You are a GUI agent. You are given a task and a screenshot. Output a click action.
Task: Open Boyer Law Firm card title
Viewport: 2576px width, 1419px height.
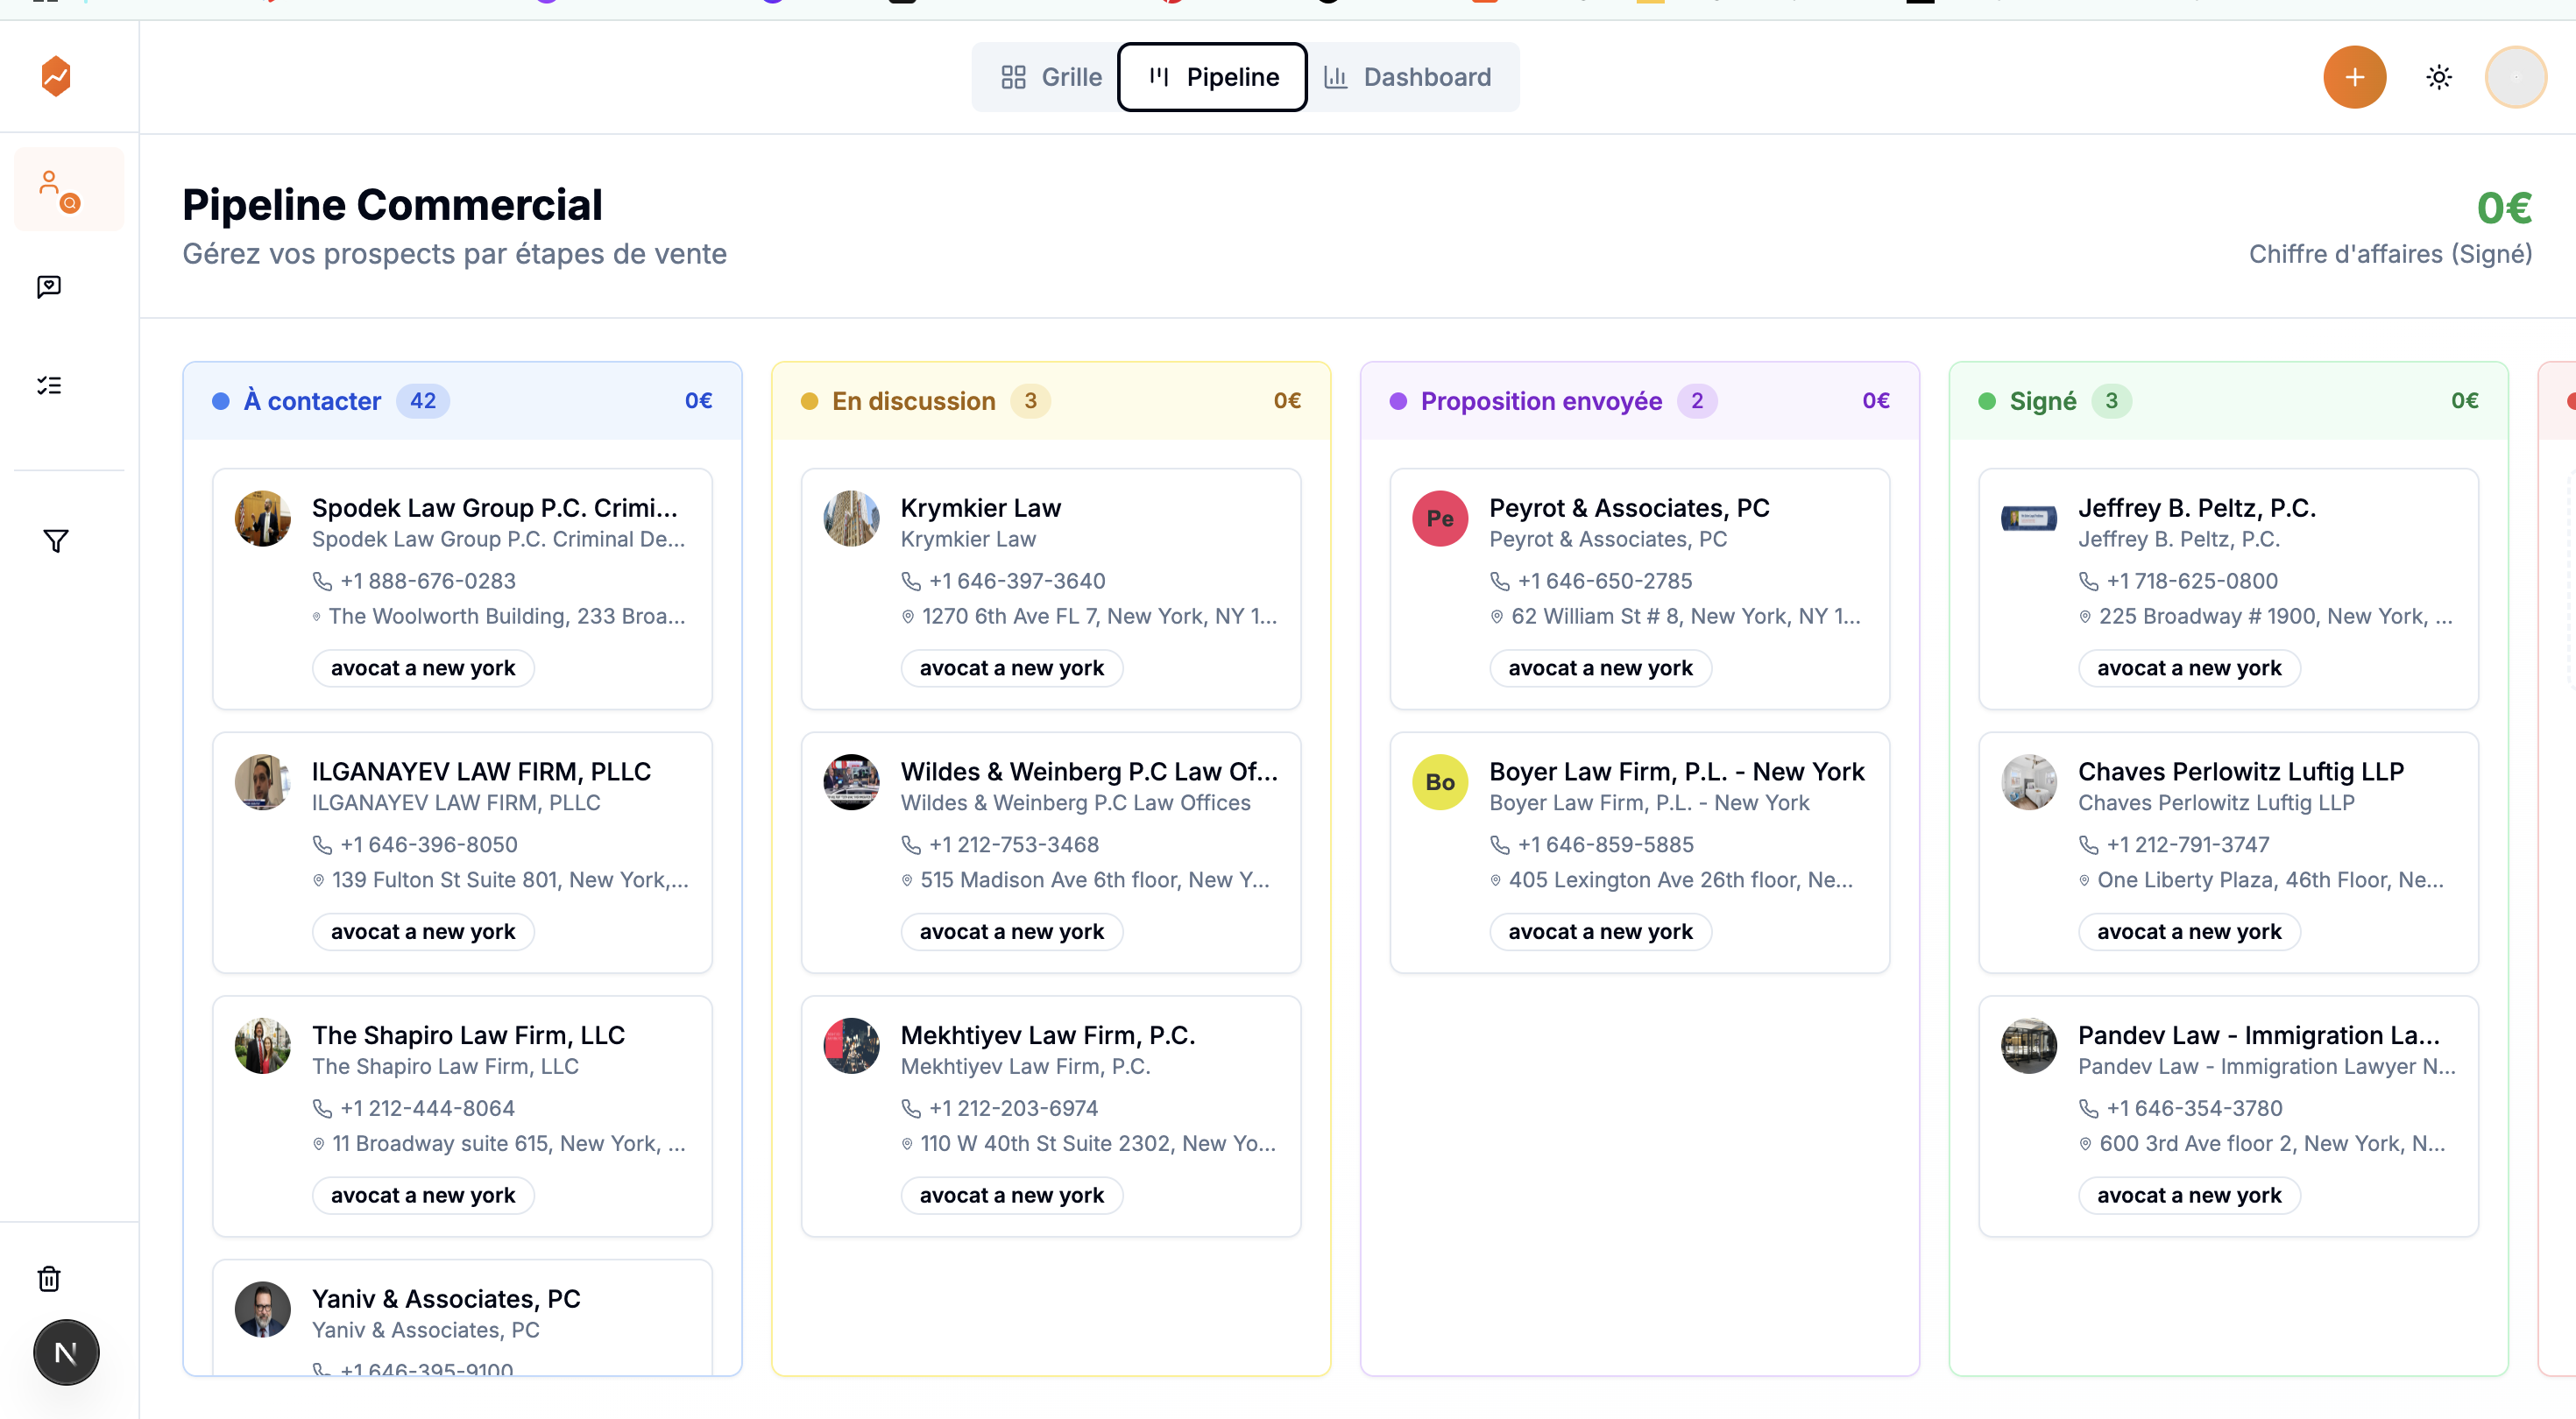[1677, 772]
